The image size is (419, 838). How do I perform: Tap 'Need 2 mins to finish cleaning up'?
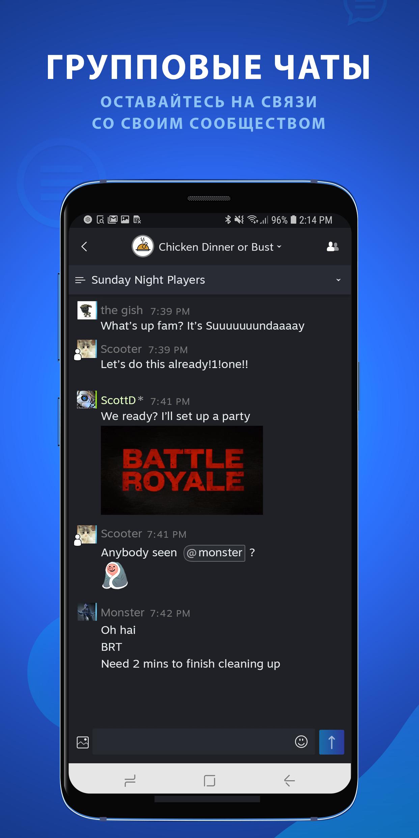point(191,664)
